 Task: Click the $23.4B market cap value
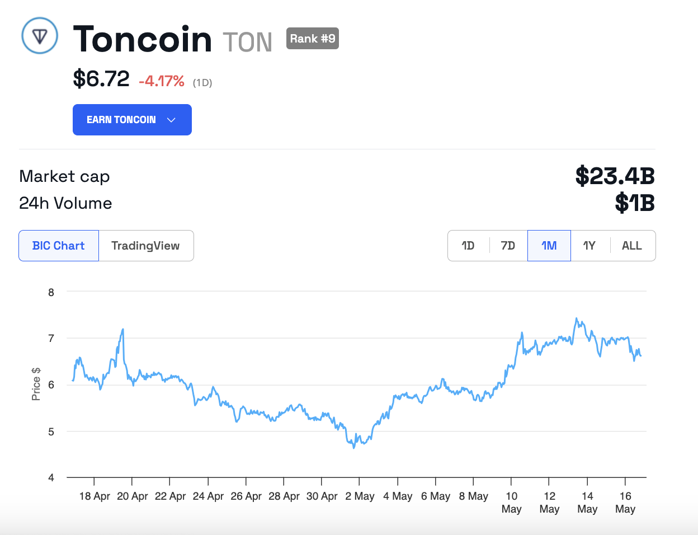pos(615,176)
